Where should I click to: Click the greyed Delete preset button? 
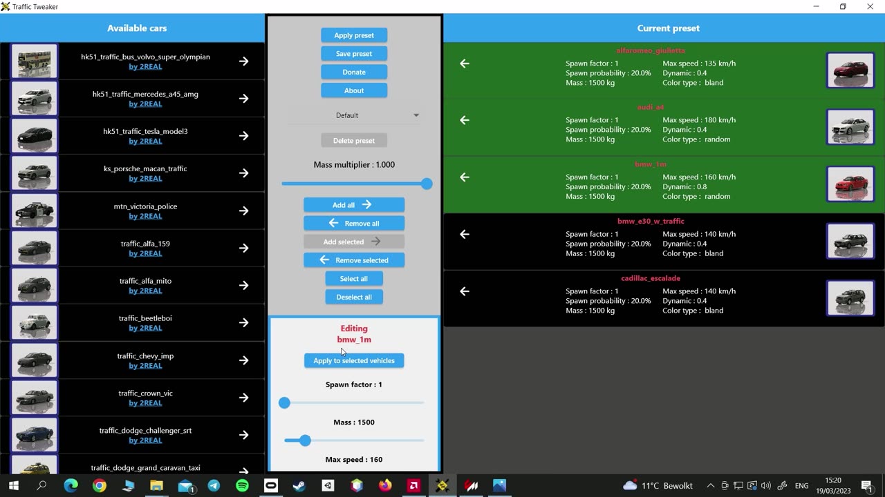pos(354,141)
